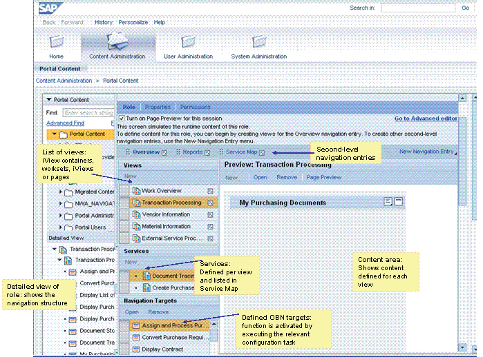Collapse the orange Portal Content tree folder

pyautogui.click(x=54, y=134)
